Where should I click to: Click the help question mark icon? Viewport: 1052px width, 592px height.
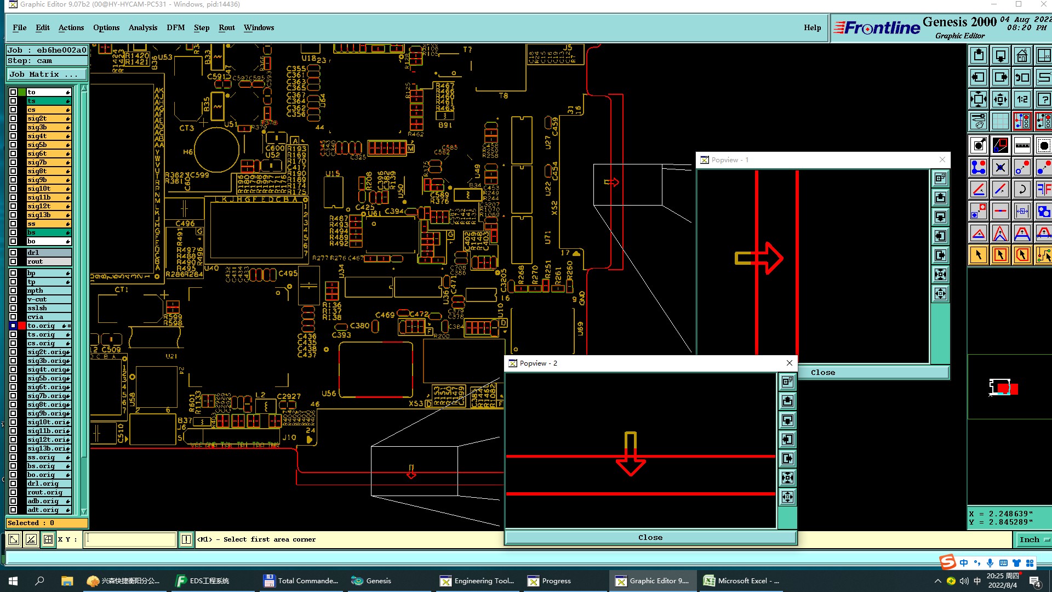(1044, 100)
